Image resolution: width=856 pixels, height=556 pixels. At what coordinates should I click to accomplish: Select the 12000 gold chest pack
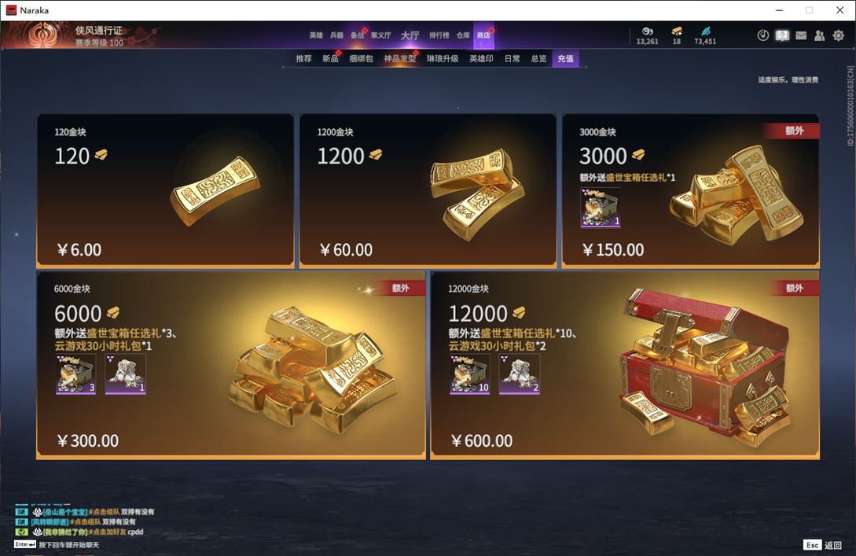coord(625,365)
